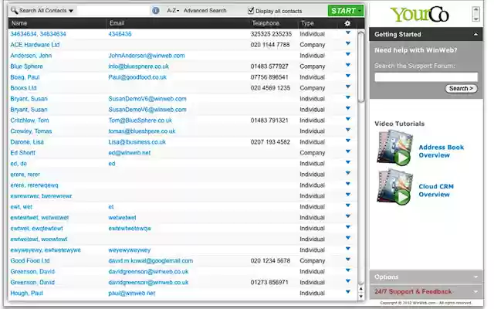Click the YourCo logo
494x309 pixels.
pos(419,14)
